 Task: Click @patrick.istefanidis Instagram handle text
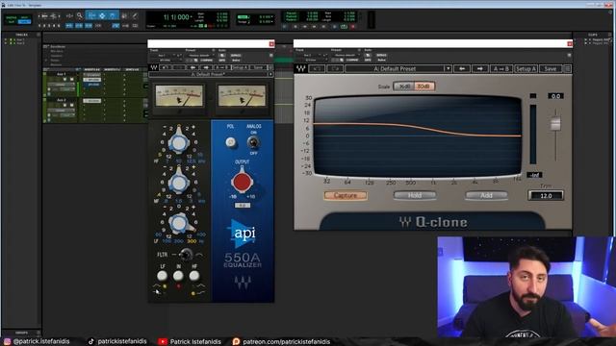point(41,342)
